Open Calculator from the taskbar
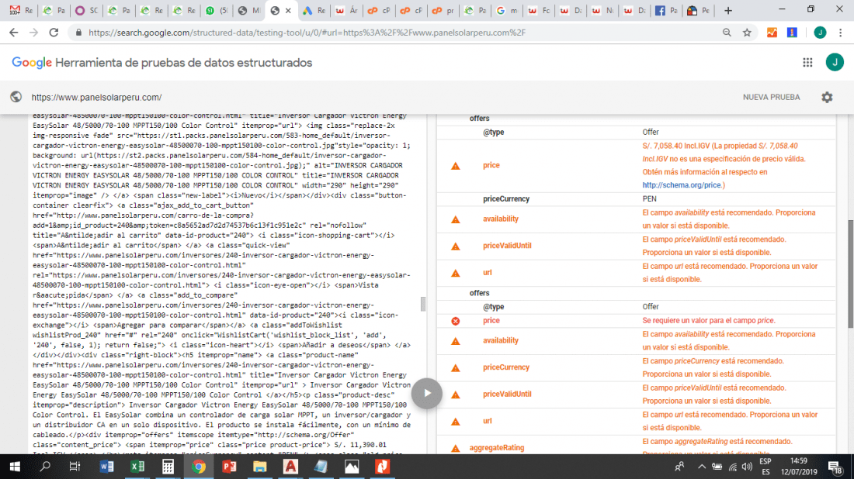Screen dimensions: 854x479 point(168,467)
